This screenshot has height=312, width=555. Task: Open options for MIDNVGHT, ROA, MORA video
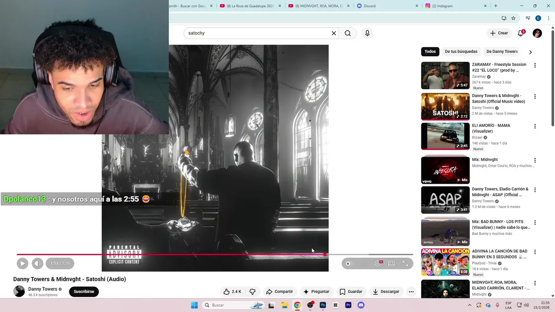[535, 283]
